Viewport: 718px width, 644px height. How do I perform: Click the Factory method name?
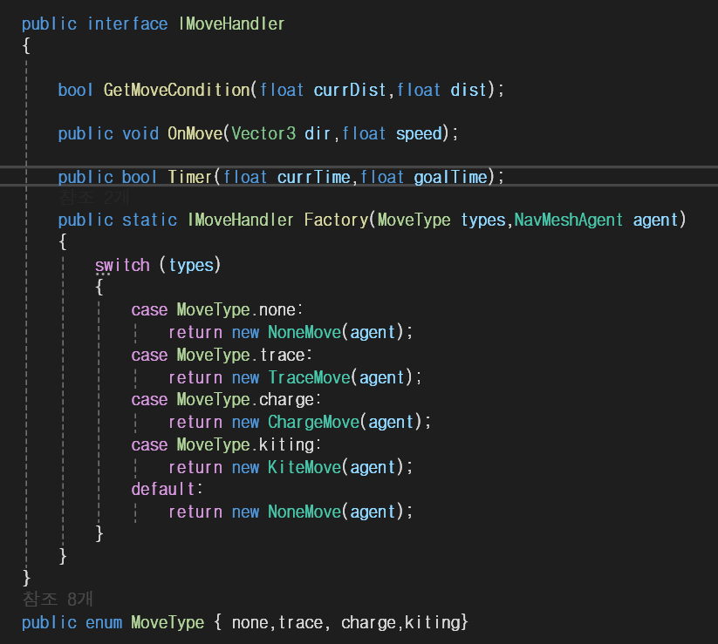pyautogui.click(x=336, y=220)
